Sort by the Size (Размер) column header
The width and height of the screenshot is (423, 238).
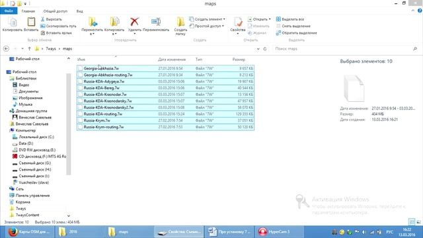coord(239,59)
